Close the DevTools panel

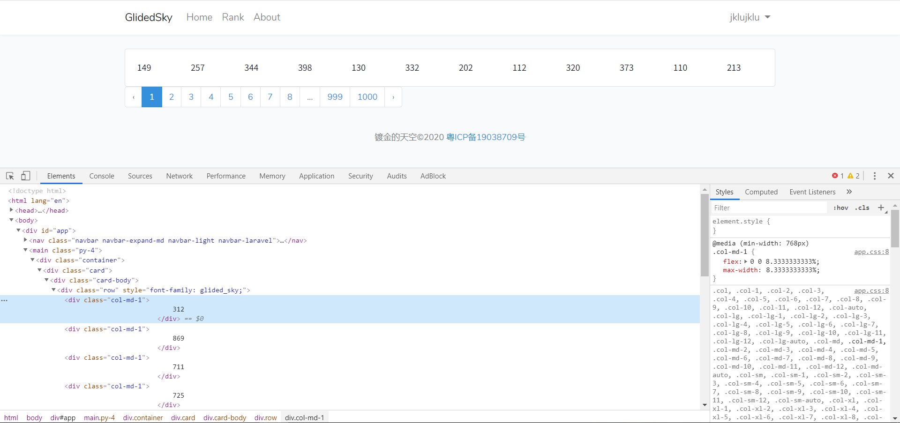click(x=891, y=176)
